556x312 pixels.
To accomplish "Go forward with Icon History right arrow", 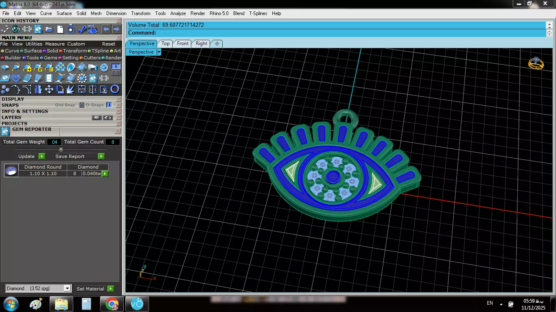I will [x=116, y=29].
